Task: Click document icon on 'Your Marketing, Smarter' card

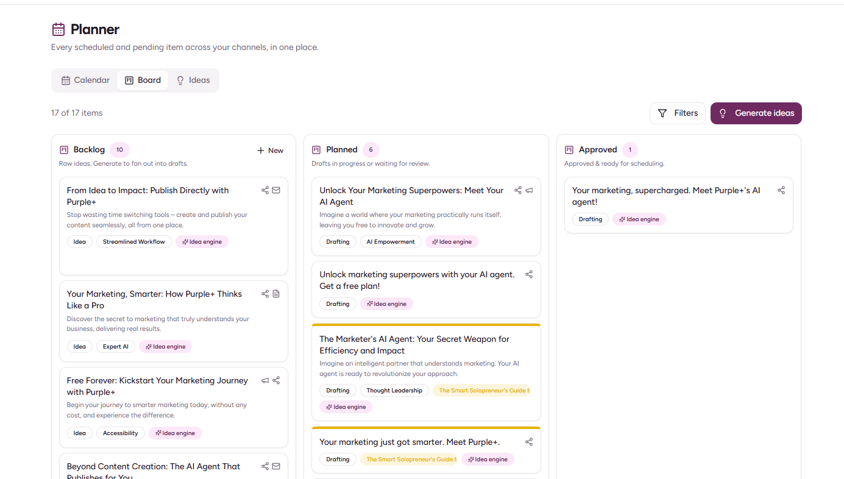Action: [x=276, y=294]
